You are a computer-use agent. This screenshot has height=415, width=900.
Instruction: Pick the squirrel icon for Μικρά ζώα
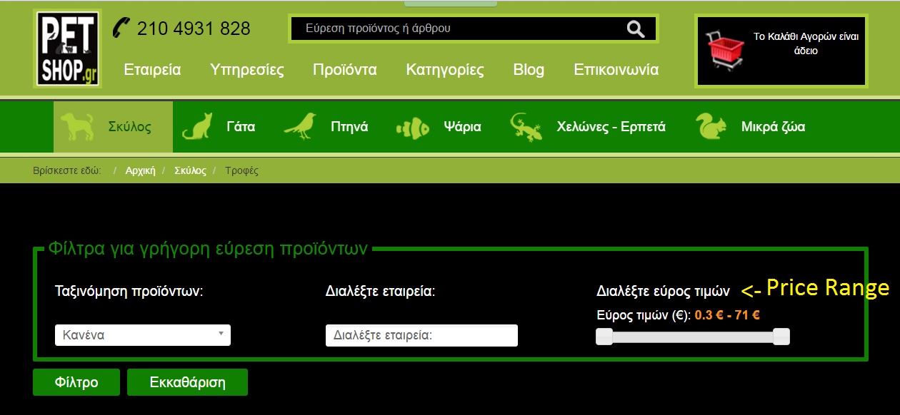[711, 127]
